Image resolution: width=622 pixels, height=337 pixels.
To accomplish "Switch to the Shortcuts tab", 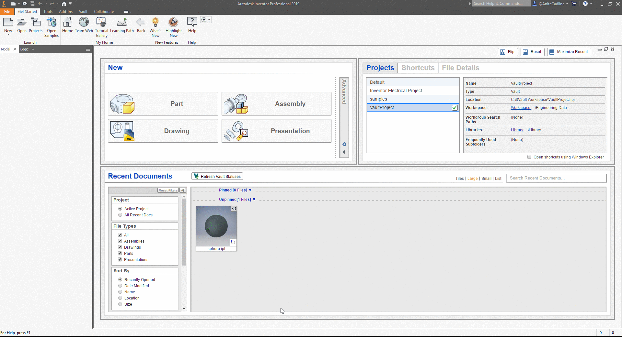I will coord(418,68).
